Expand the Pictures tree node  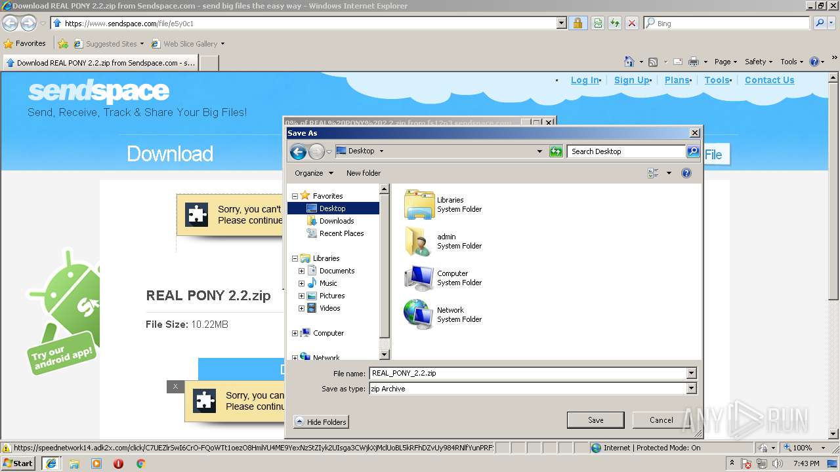tap(301, 296)
